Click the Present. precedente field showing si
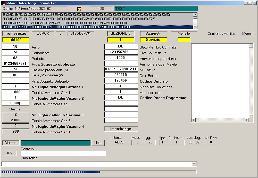The width and height of the screenshot is (258, 178). (16, 69)
